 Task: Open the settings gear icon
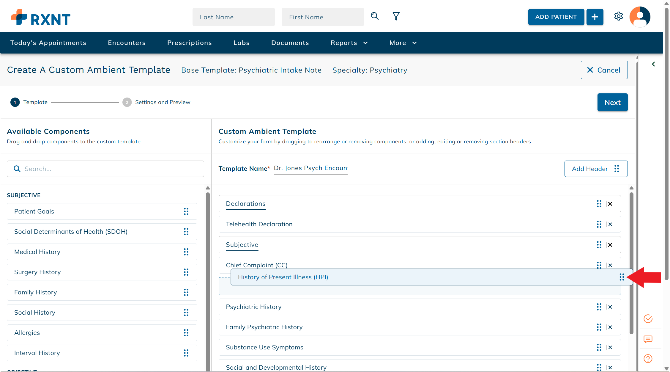coord(619,16)
